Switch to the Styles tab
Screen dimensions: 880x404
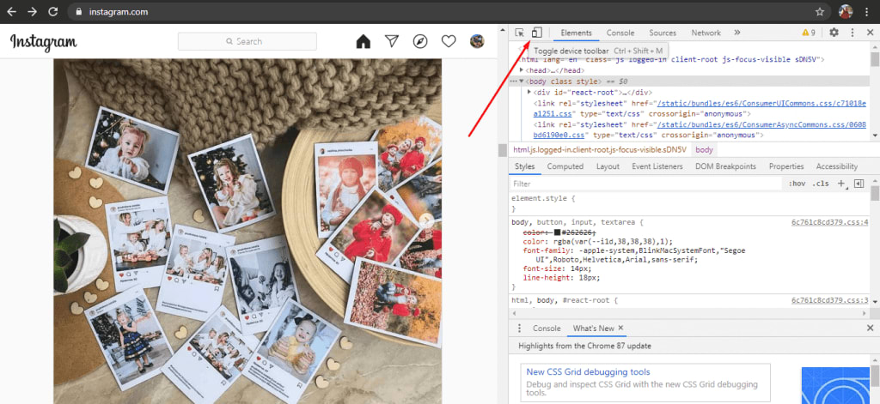(525, 166)
